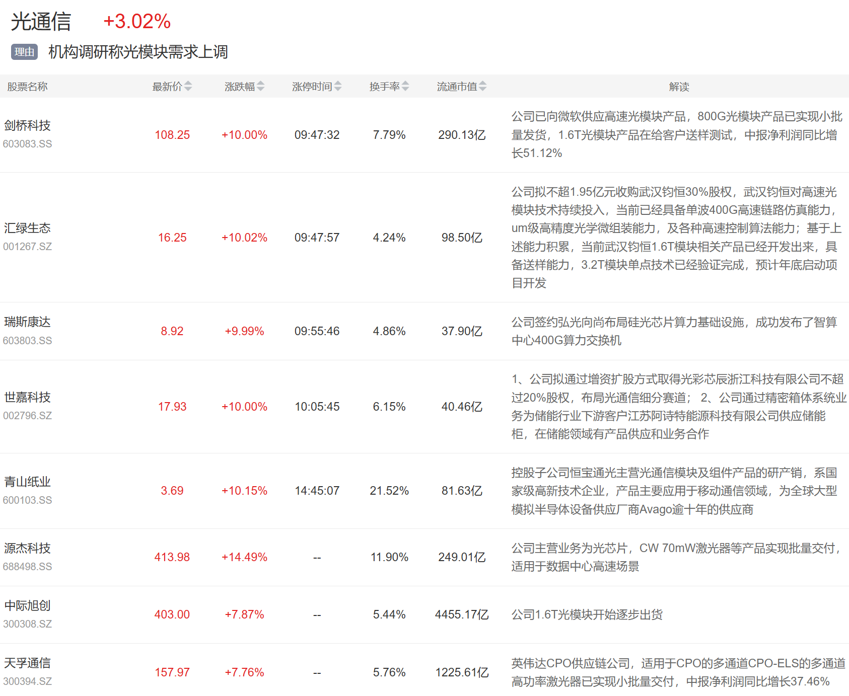Click the 解读 column header

pos(679,87)
